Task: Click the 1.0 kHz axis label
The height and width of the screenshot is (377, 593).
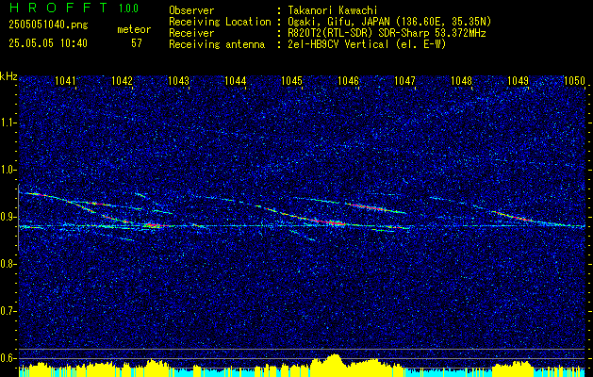Action: [x=8, y=170]
